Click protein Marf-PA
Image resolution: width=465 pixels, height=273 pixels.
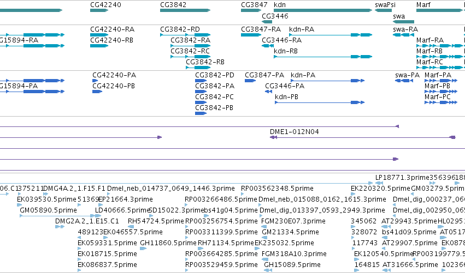click(438, 75)
